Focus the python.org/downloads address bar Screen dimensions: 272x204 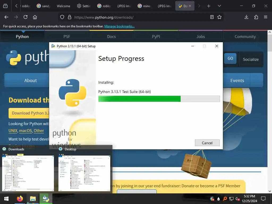coord(141,17)
